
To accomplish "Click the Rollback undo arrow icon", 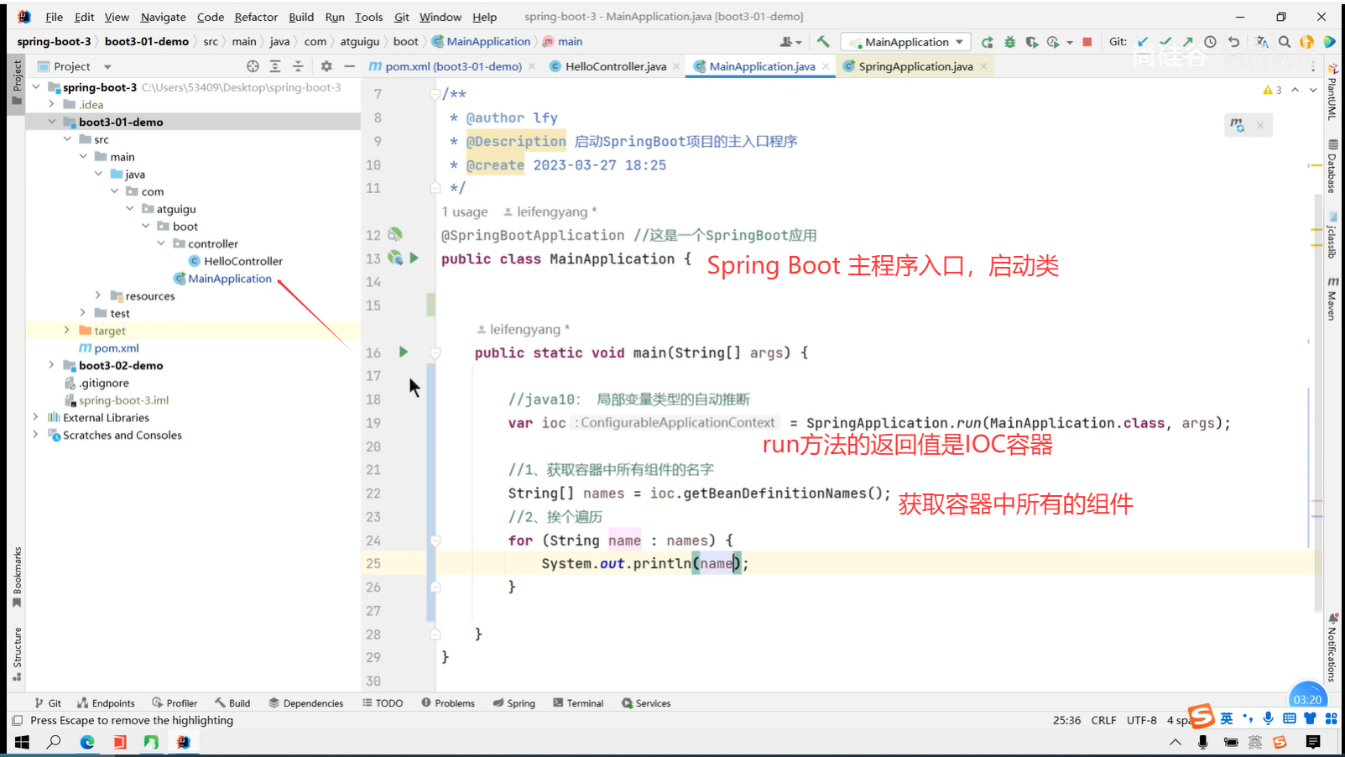I will (1233, 42).
